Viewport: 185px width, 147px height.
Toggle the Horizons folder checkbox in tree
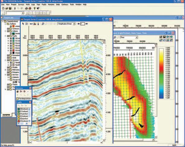8,60
